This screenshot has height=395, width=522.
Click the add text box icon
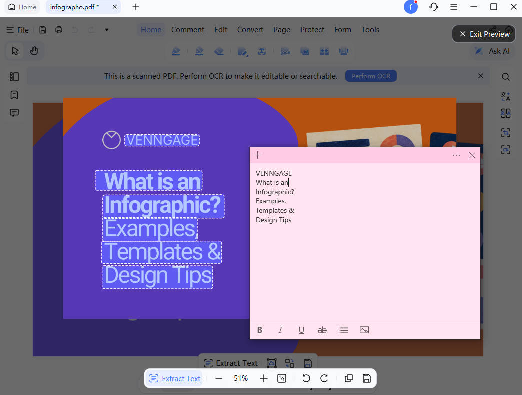pyautogui.click(x=262, y=51)
